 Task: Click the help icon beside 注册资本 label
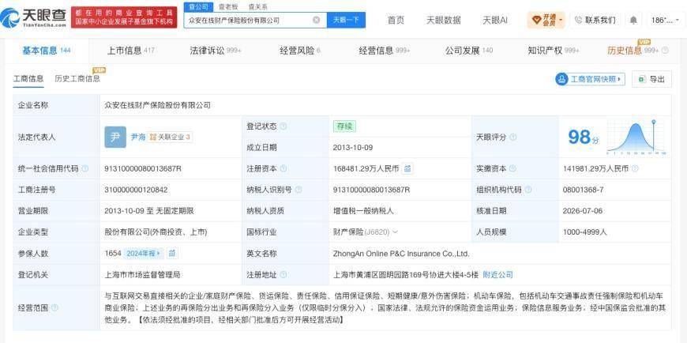(283, 168)
